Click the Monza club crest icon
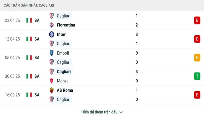Image resolution: width=204 pixels, height=115 pixels. [52, 81]
